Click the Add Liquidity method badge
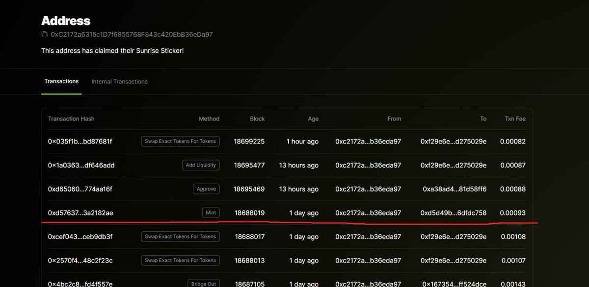The width and height of the screenshot is (589, 287). point(201,166)
